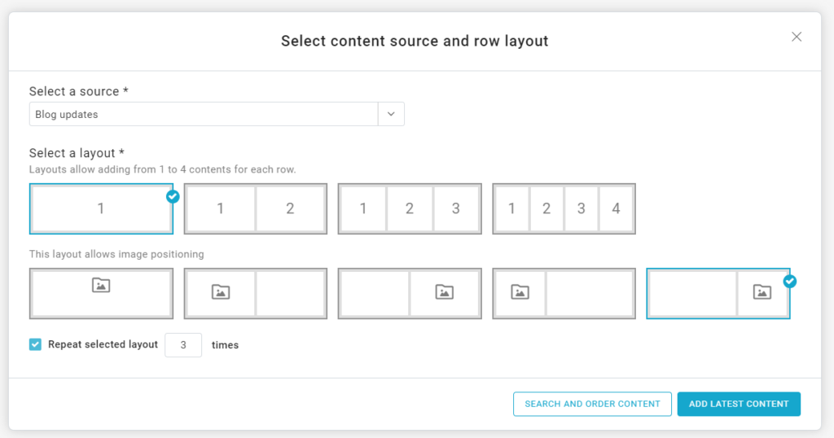Click the Add Latest Content button
The width and height of the screenshot is (834, 438).
pyautogui.click(x=739, y=404)
